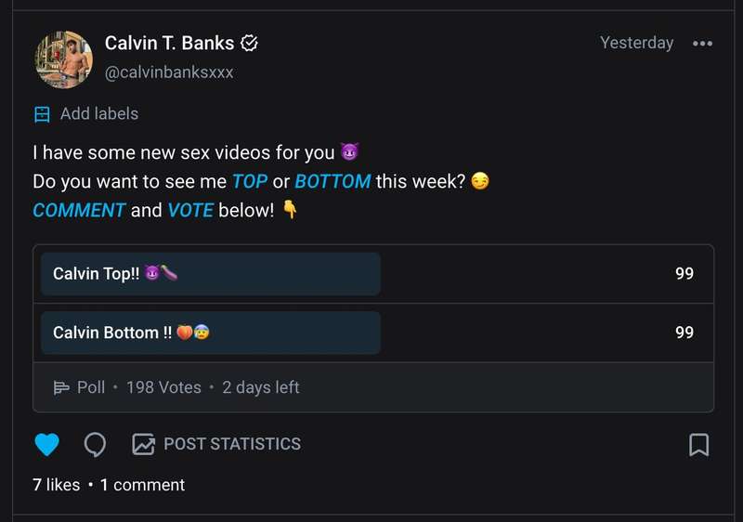View the 7 likes list

point(57,485)
